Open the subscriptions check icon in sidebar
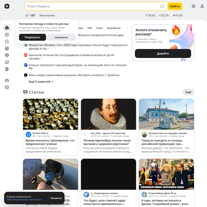The image size is (207, 207). coord(7,35)
